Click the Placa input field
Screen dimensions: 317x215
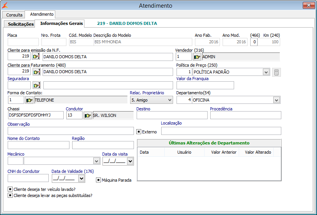(23, 42)
